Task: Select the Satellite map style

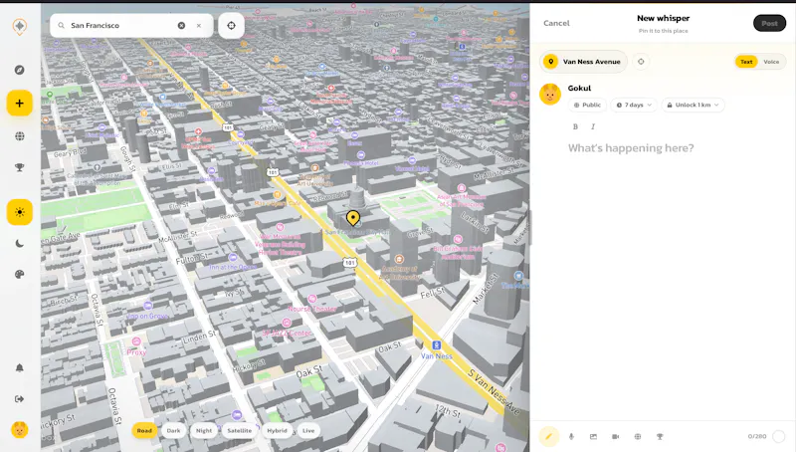Action: (x=240, y=431)
